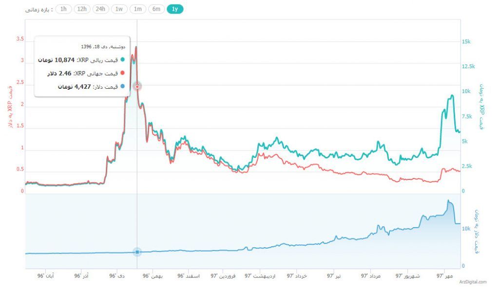Click the active 1y range button

point(175,9)
